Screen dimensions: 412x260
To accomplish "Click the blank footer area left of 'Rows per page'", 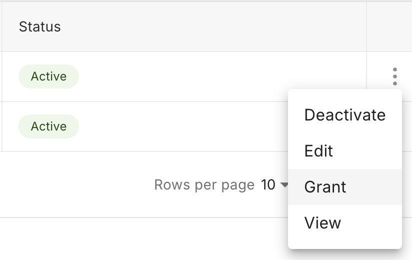I will point(75,185).
